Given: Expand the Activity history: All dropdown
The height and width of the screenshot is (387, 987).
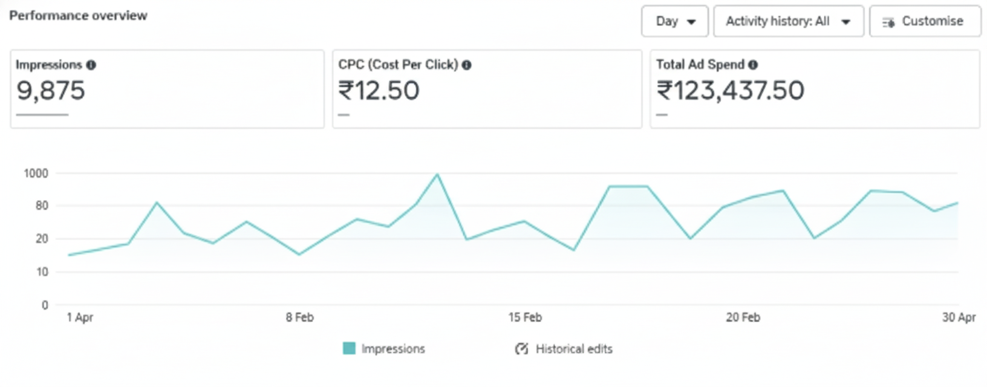Looking at the screenshot, I should pos(788,22).
